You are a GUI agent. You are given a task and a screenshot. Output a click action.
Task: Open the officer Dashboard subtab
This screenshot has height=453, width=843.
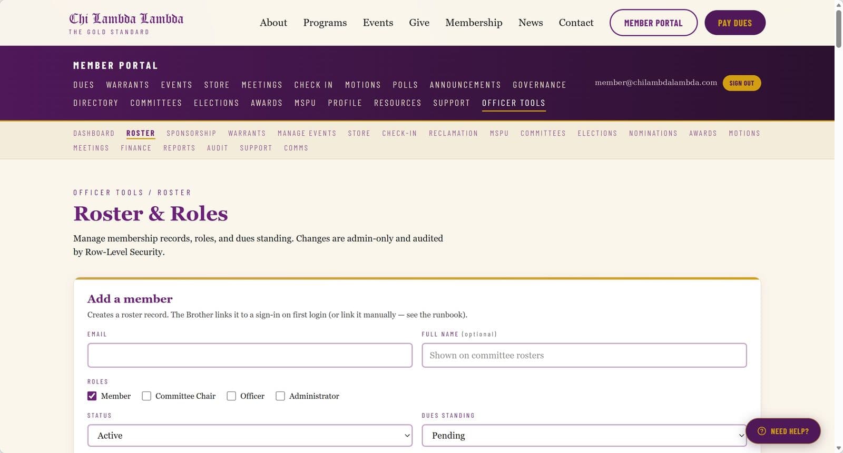point(94,134)
